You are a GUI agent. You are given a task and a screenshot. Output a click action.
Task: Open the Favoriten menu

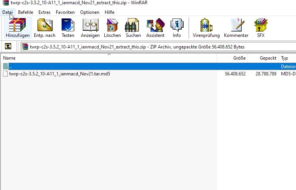pyautogui.click(x=65, y=12)
